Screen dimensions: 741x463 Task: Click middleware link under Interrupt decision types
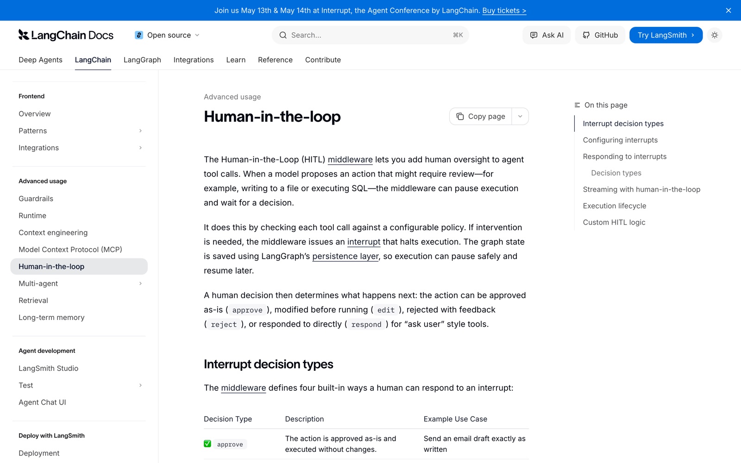click(244, 388)
